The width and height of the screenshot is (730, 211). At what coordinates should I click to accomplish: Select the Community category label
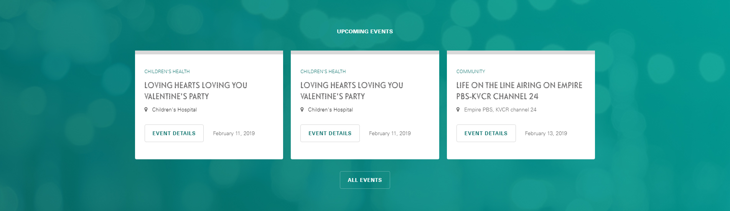click(471, 72)
